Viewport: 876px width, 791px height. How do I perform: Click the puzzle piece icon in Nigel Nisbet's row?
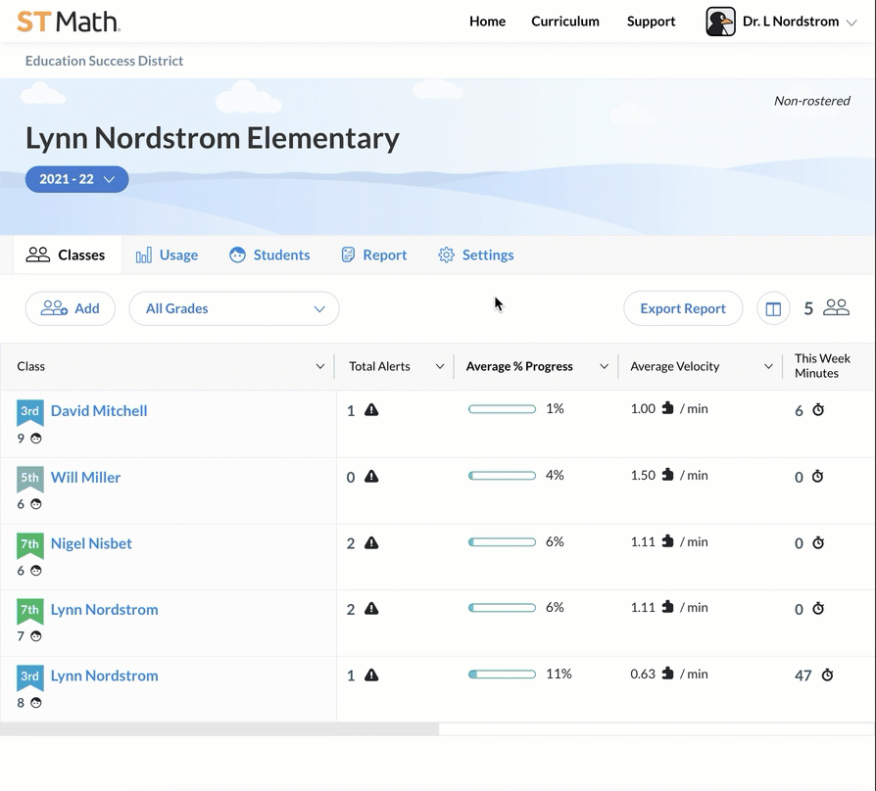(x=667, y=541)
